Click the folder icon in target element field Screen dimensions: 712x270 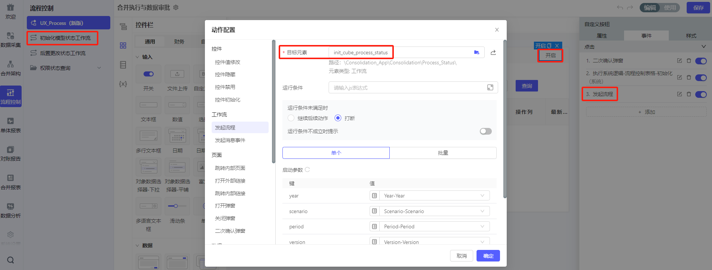coord(477,52)
